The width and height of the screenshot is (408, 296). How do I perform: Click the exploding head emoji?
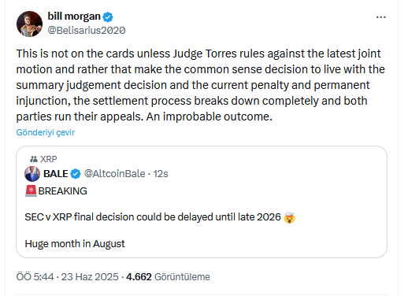[x=289, y=217]
